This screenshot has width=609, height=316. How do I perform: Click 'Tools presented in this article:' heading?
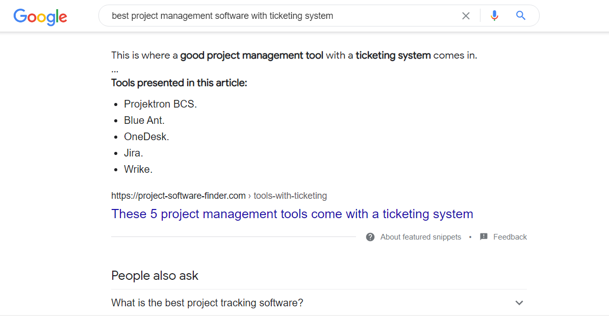(179, 83)
